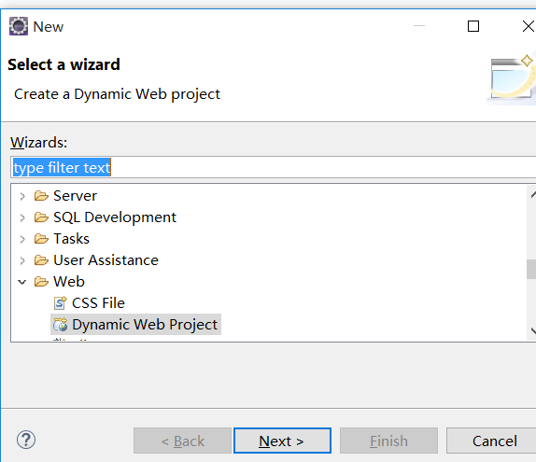Screen dimensions: 536x462
Task: Click the SQL Development folder icon
Action: [x=41, y=217]
